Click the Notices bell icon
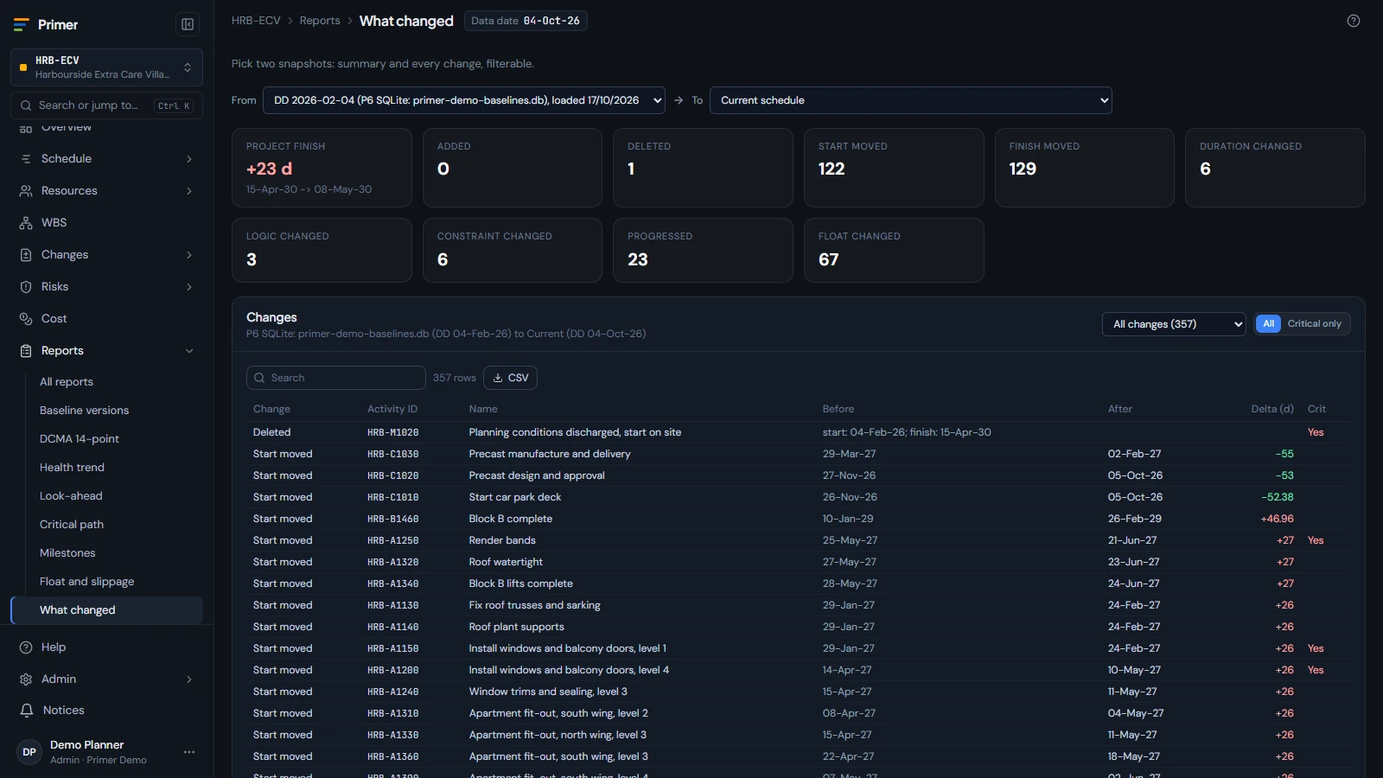 click(26, 711)
